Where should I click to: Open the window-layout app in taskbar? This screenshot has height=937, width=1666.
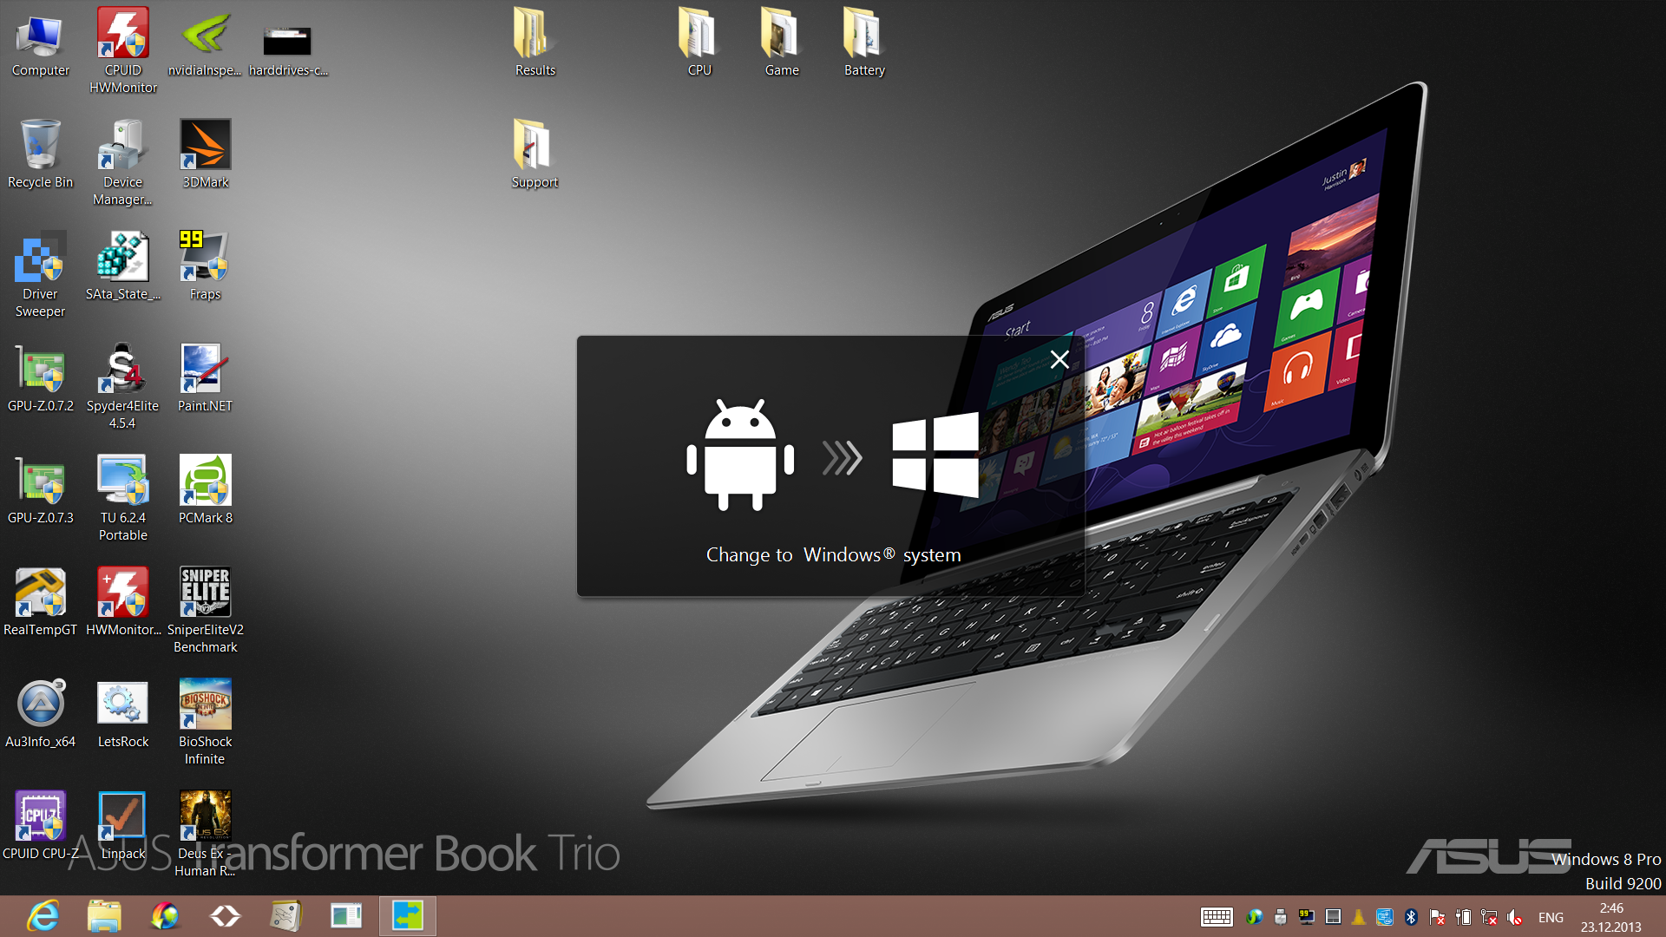tap(346, 916)
